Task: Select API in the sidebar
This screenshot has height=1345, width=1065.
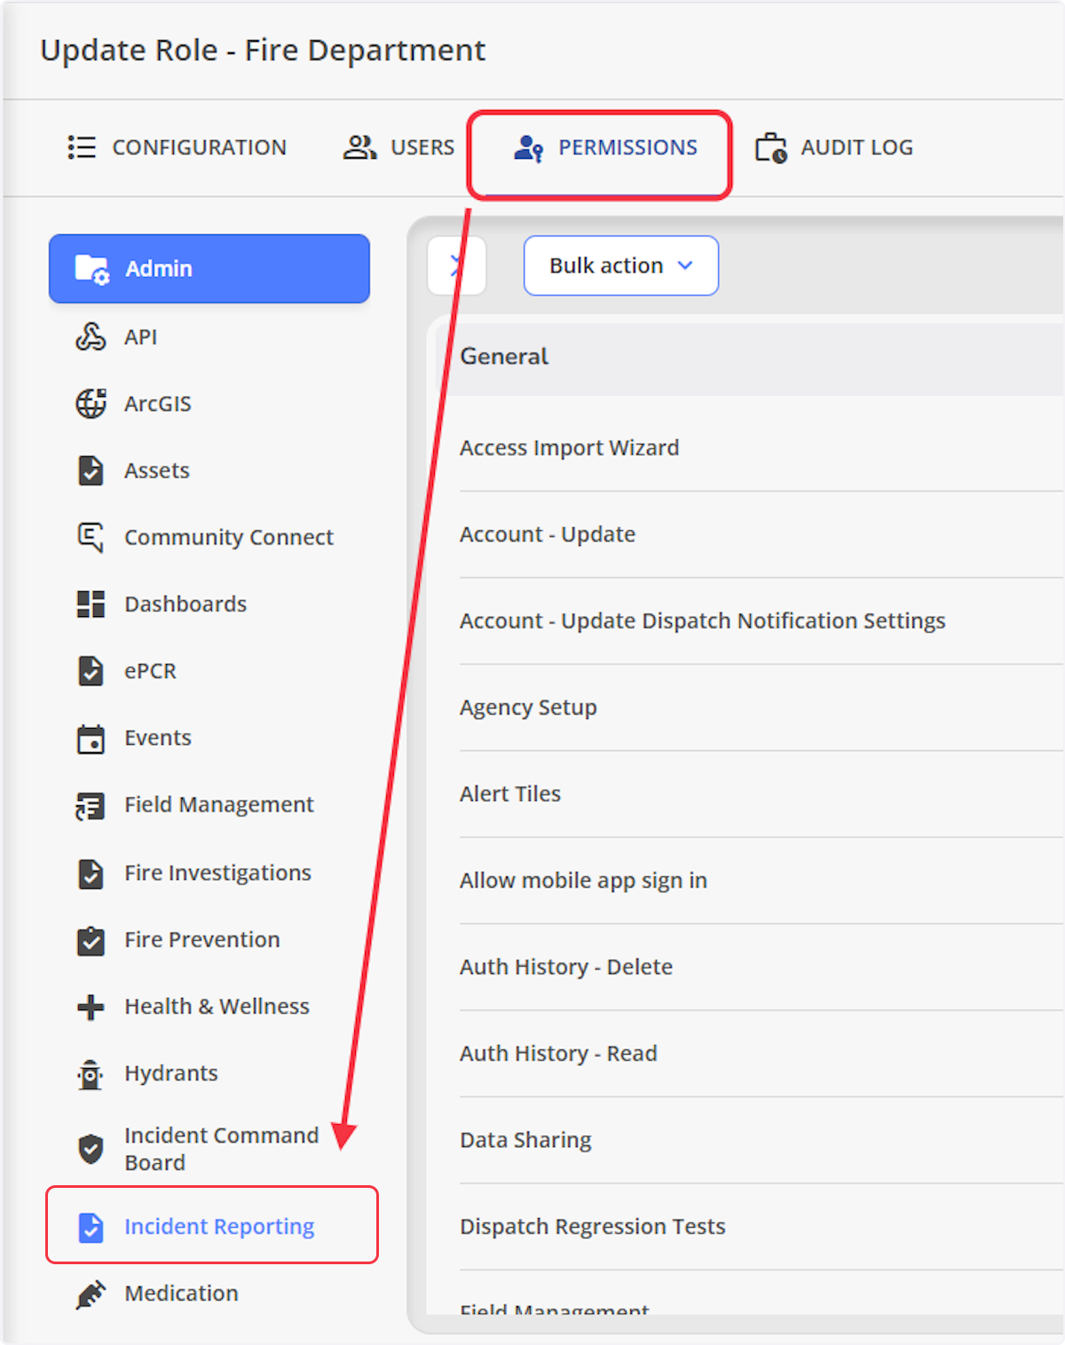Action: [209, 337]
